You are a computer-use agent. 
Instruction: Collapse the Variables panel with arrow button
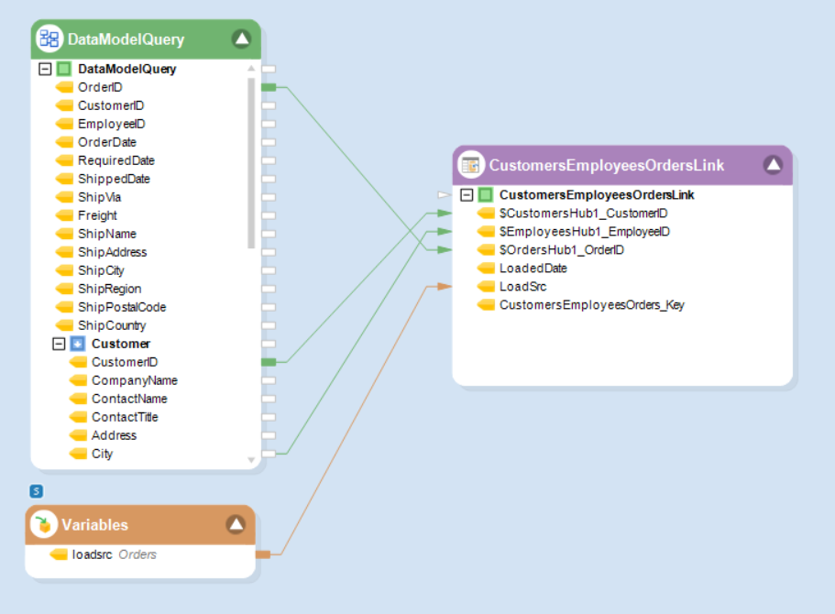click(x=236, y=524)
